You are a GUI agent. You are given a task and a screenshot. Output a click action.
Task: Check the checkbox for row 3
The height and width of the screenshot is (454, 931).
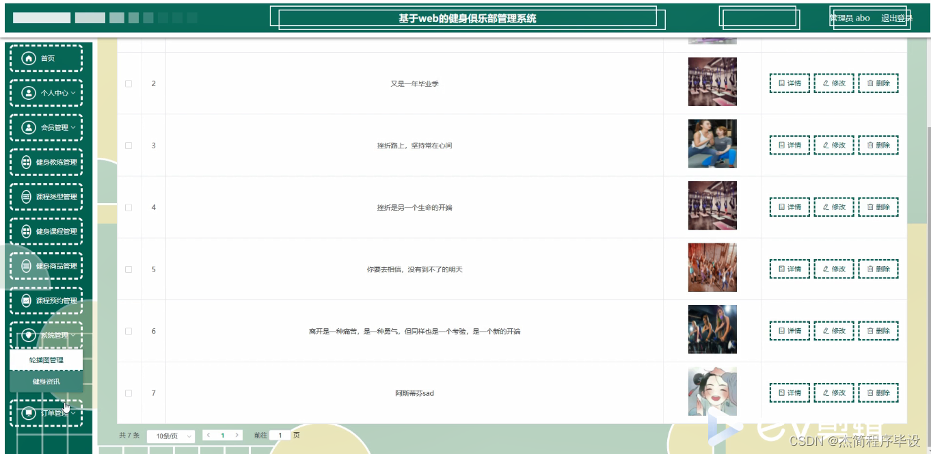pos(128,145)
